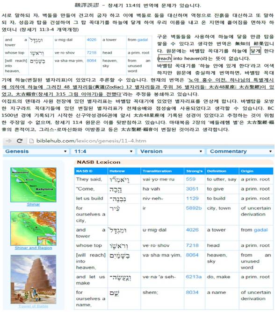Viewport: 275px width, 312px height.
Task: Click the 'to give' definition
Action: (215, 189)
